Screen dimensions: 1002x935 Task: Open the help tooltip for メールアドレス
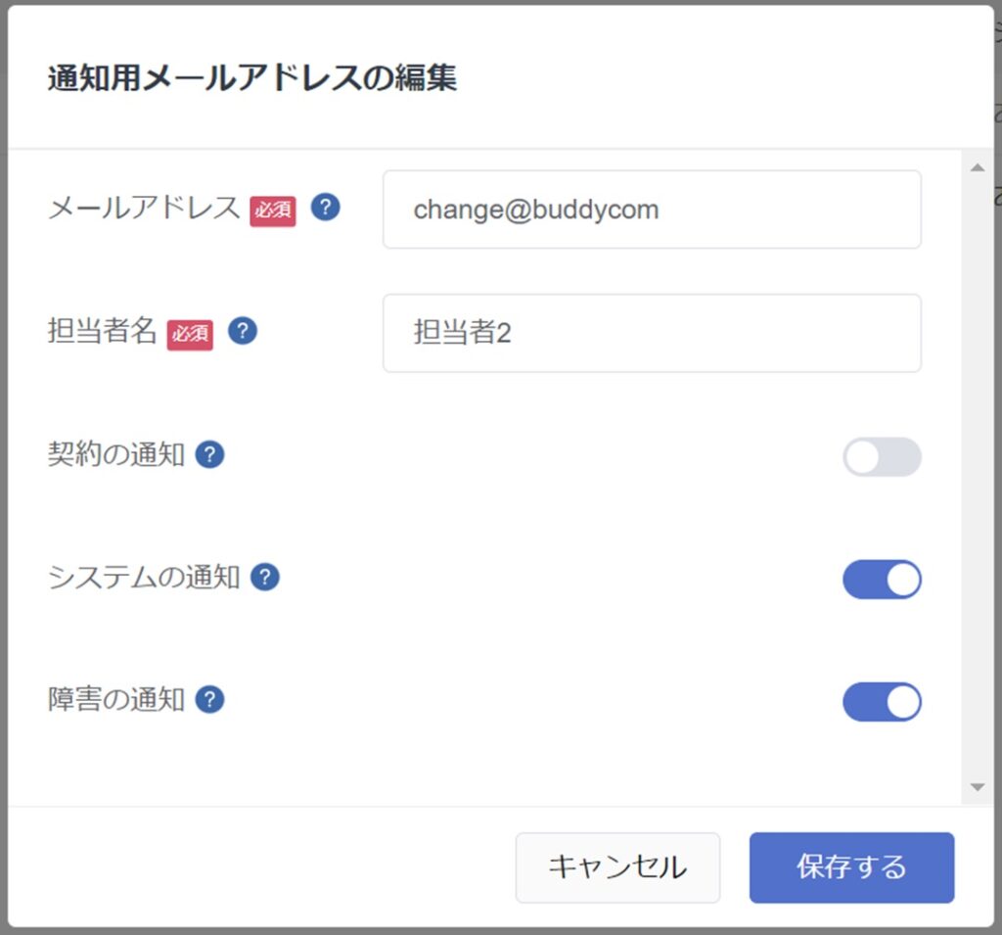pyautogui.click(x=326, y=208)
